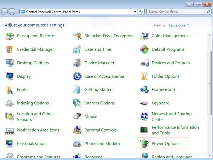Open the Backup and Restore link
This screenshot has width=213, height=160.
click(x=36, y=36)
